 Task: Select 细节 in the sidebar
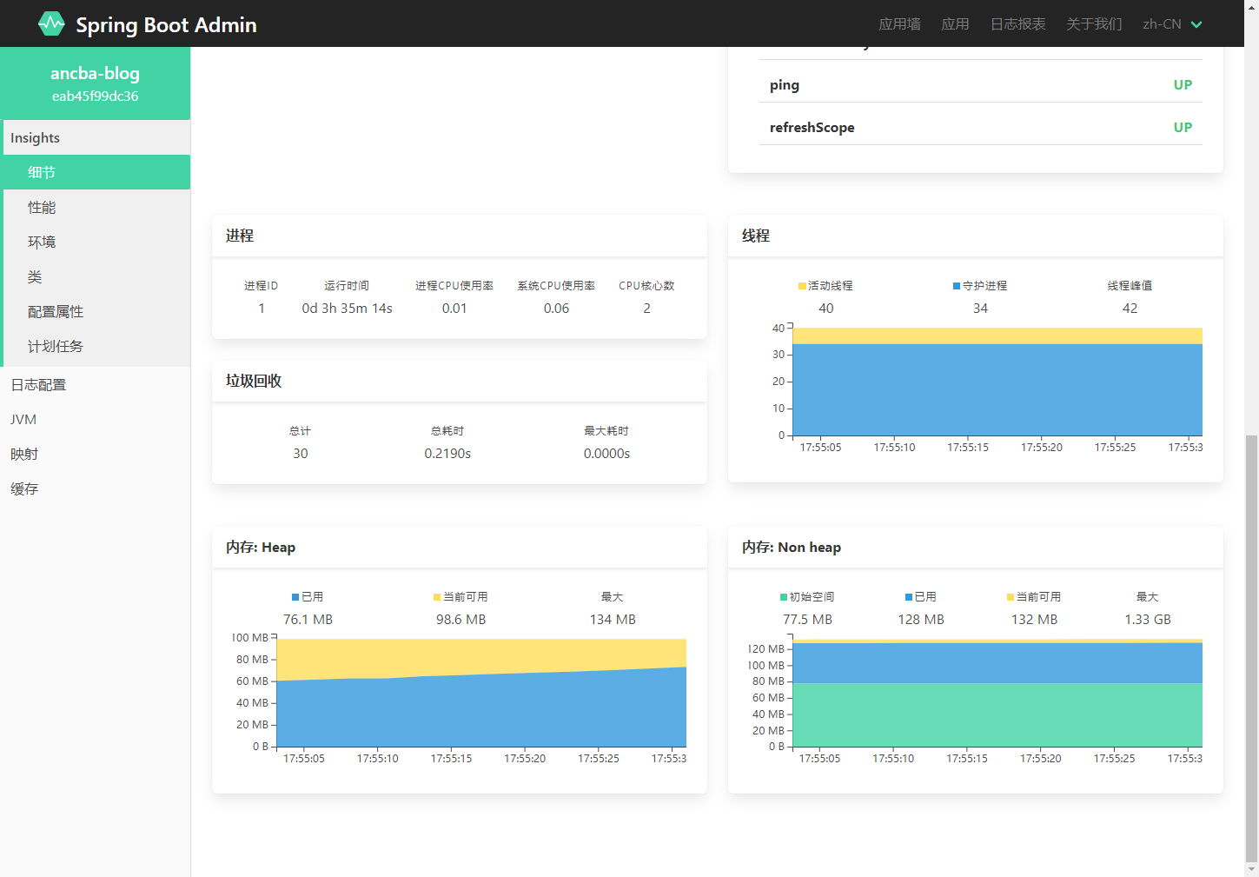(95, 172)
